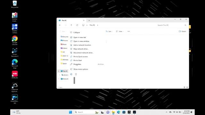Open Brother Utilities desktop icon
The height and width of the screenshot is (115, 205).
pos(15,29)
